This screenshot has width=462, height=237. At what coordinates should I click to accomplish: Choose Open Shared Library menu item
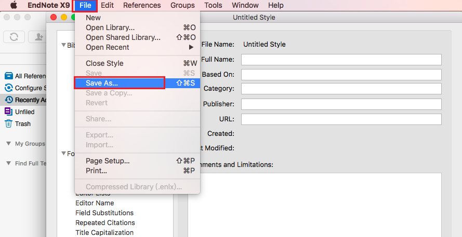pyautogui.click(x=137, y=37)
